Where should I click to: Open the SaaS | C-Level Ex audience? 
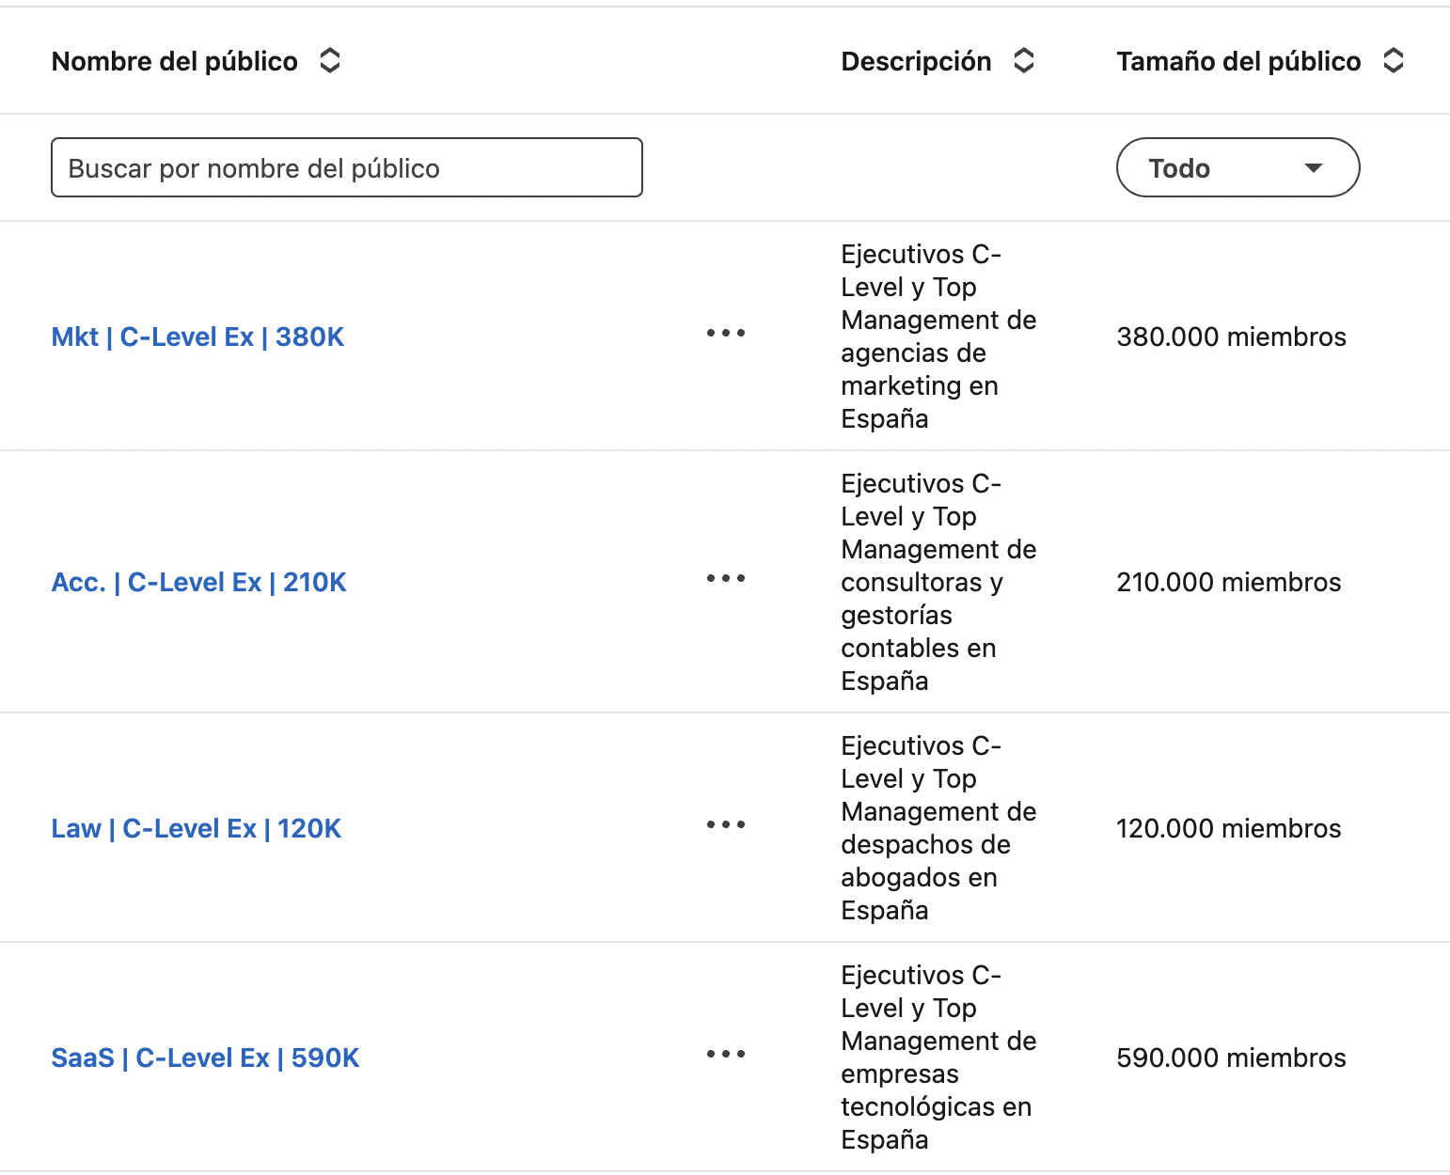point(204,1057)
